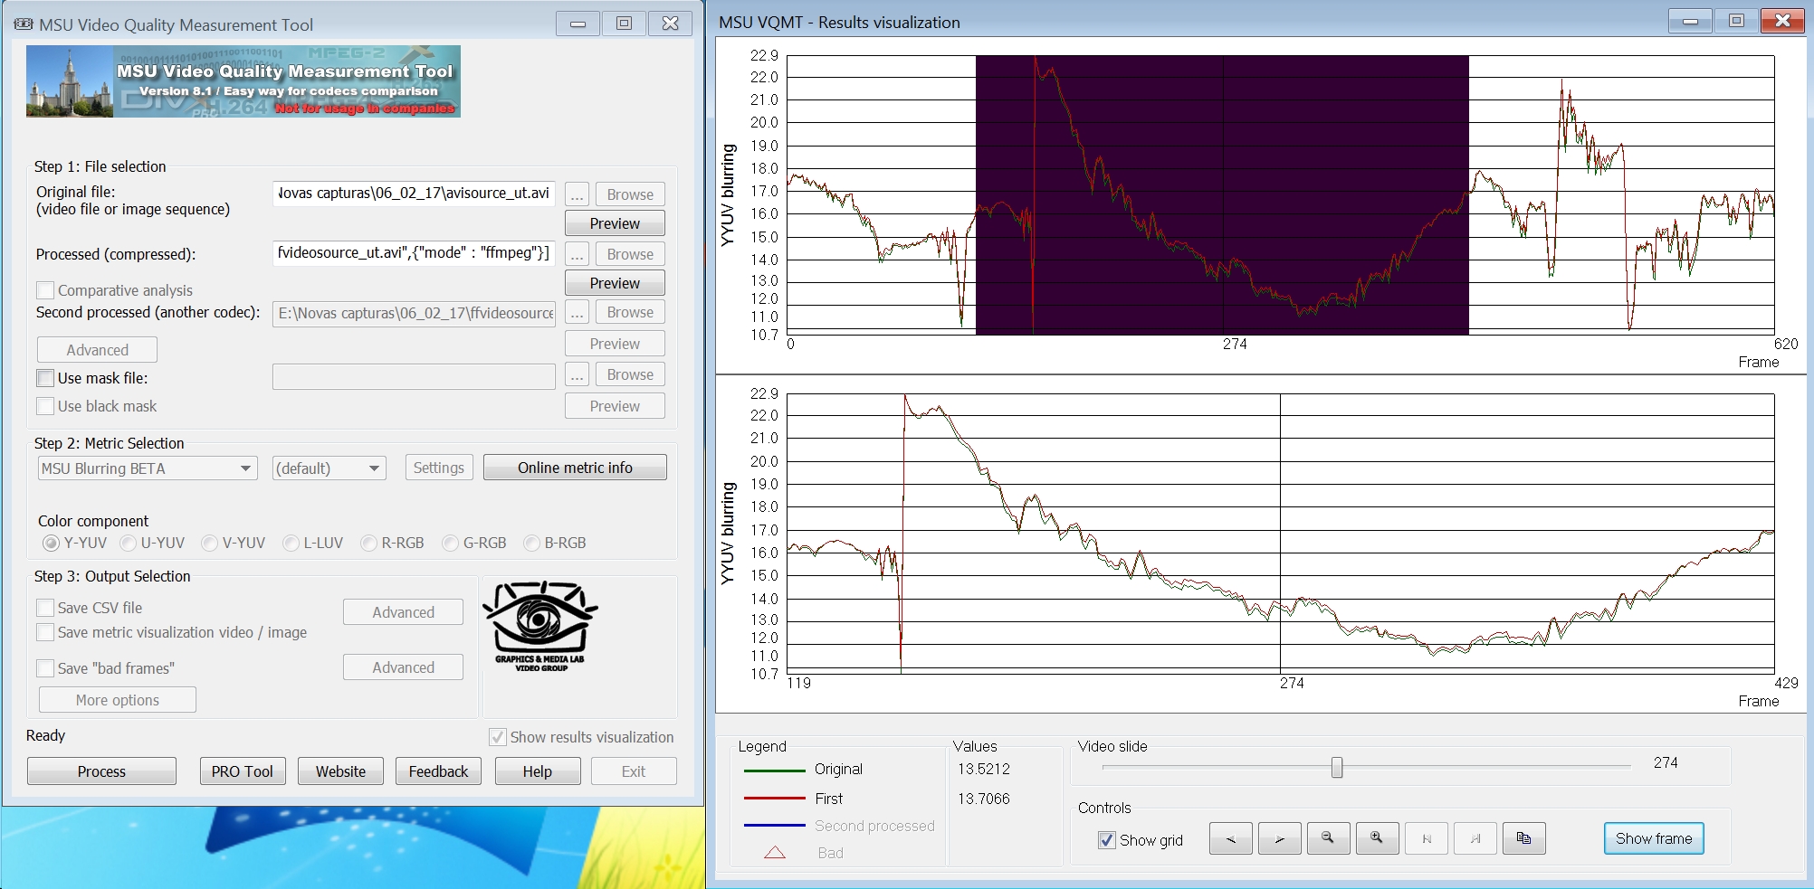Copy graph to clipboard icon
Screen dimensions: 1814x889
[1524, 838]
